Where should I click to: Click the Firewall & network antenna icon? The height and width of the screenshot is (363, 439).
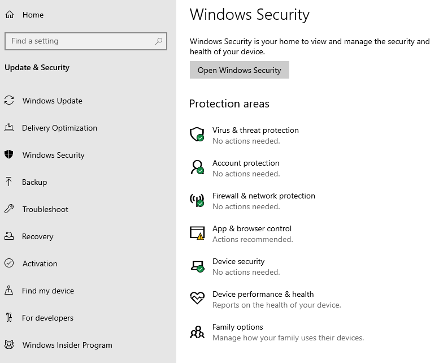coord(197,200)
